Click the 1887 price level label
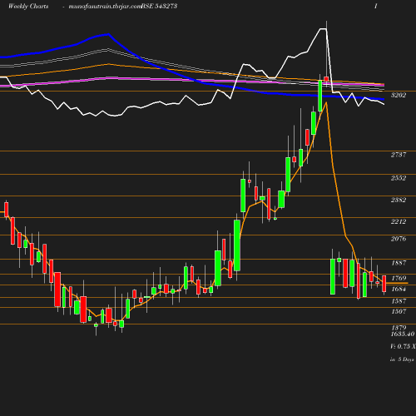 pyautogui.click(x=399, y=263)
